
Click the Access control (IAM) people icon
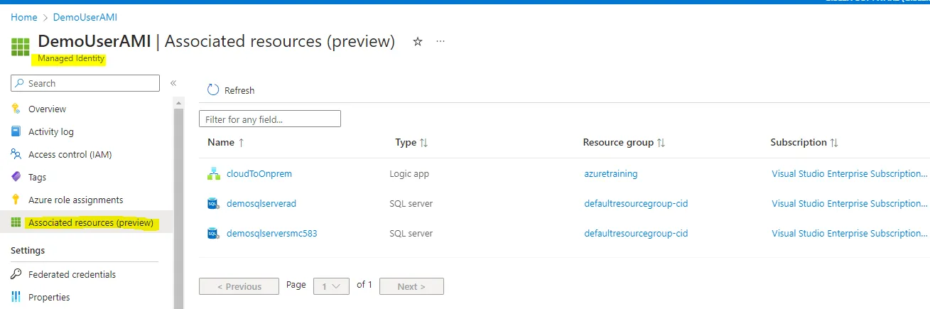click(x=16, y=154)
